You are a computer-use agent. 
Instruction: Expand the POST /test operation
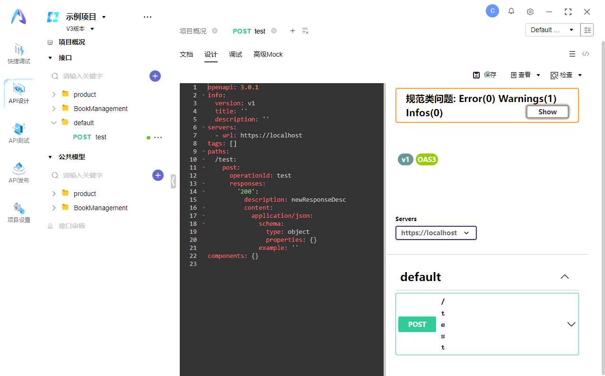tap(571, 325)
